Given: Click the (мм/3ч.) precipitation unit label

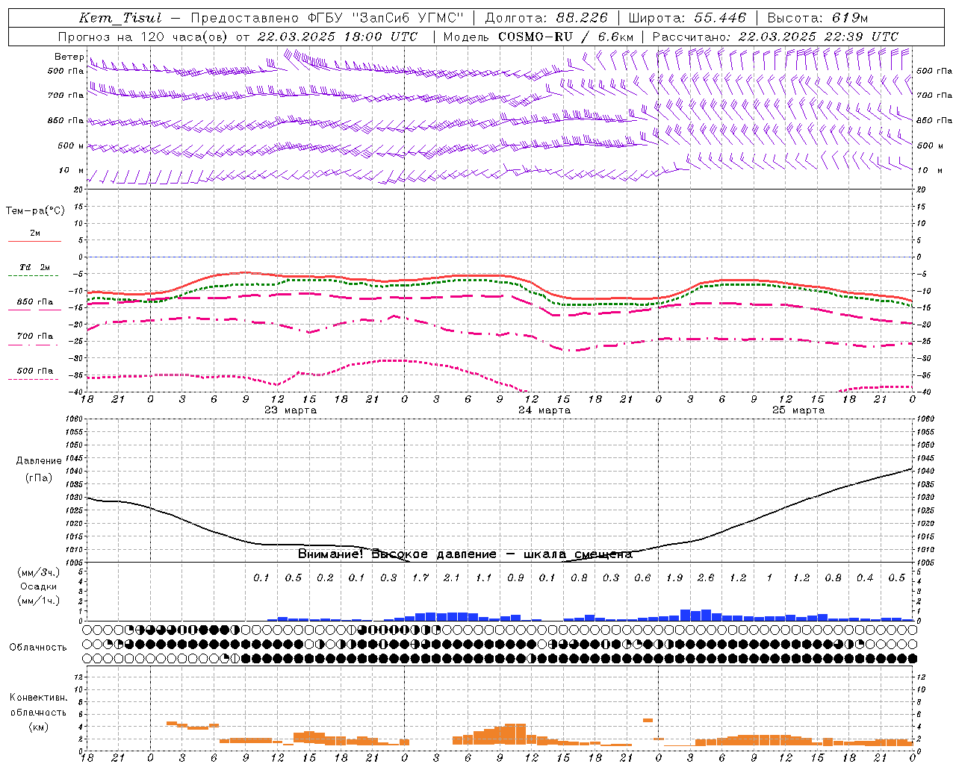Looking at the screenshot, I should pos(39,572).
